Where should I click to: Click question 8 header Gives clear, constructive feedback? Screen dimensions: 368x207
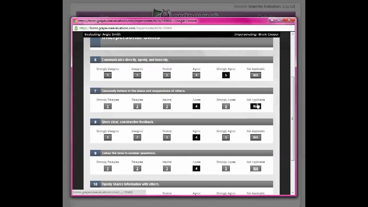coord(181,122)
